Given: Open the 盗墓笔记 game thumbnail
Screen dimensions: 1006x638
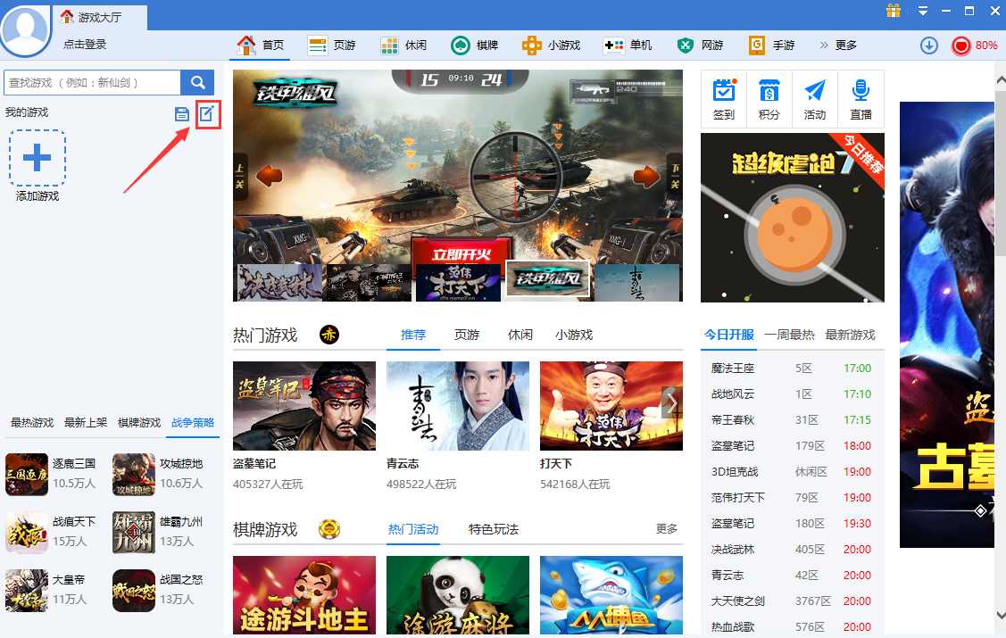Looking at the screenshot, I should (303, 406).
